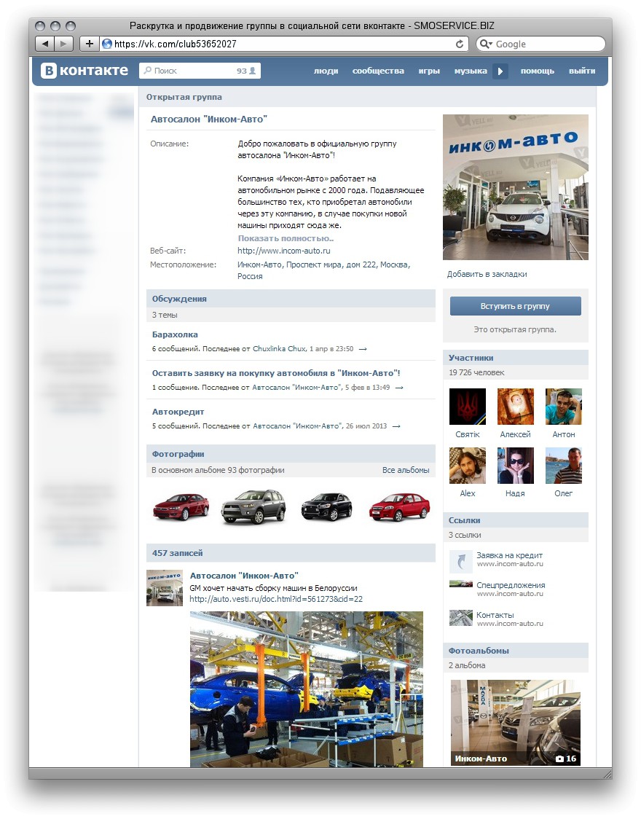This screenshot has height=819, width=641.
Task: Click the Google search field
Action: (540, 44)
